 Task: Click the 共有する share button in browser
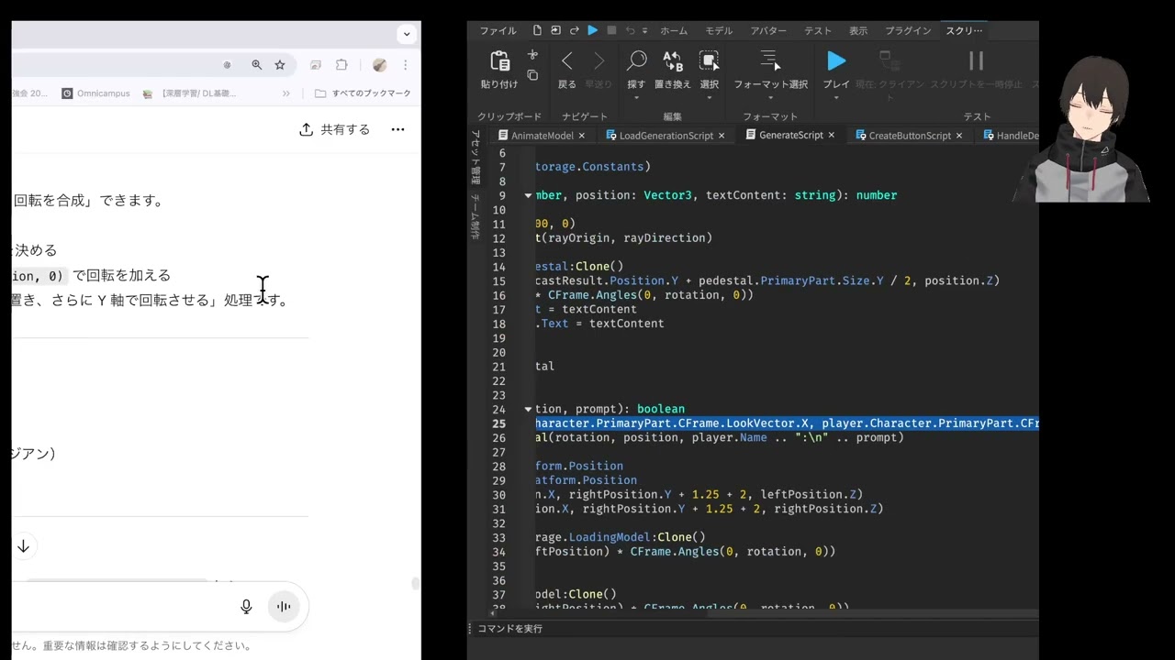coord(335,129)
